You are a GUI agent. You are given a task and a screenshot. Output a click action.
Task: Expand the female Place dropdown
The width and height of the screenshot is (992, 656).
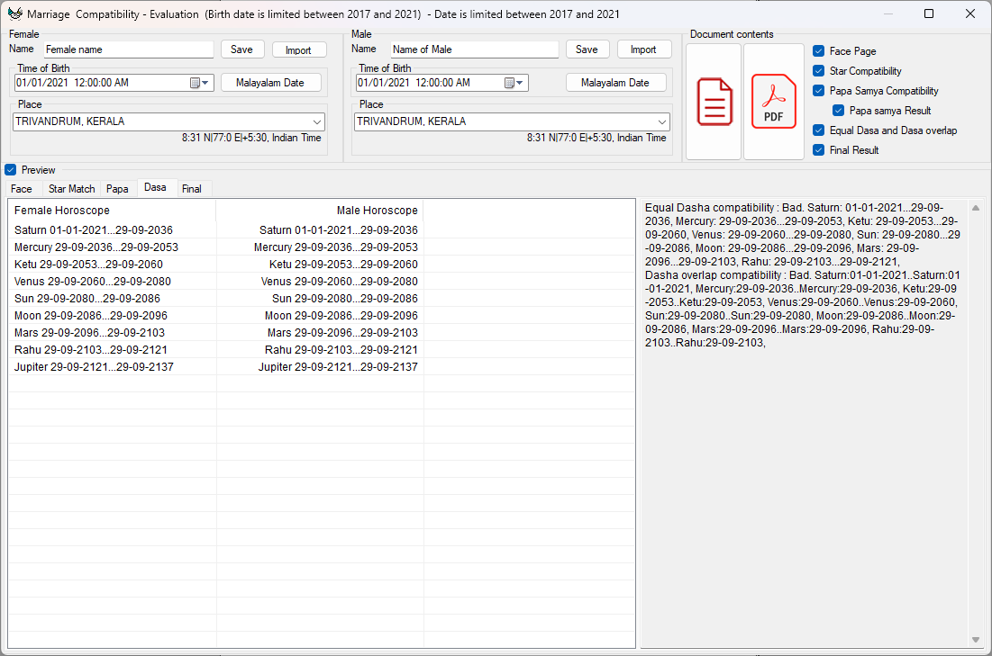tap(317, 121)
